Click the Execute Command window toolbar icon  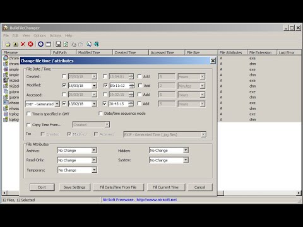coord(49,44)
